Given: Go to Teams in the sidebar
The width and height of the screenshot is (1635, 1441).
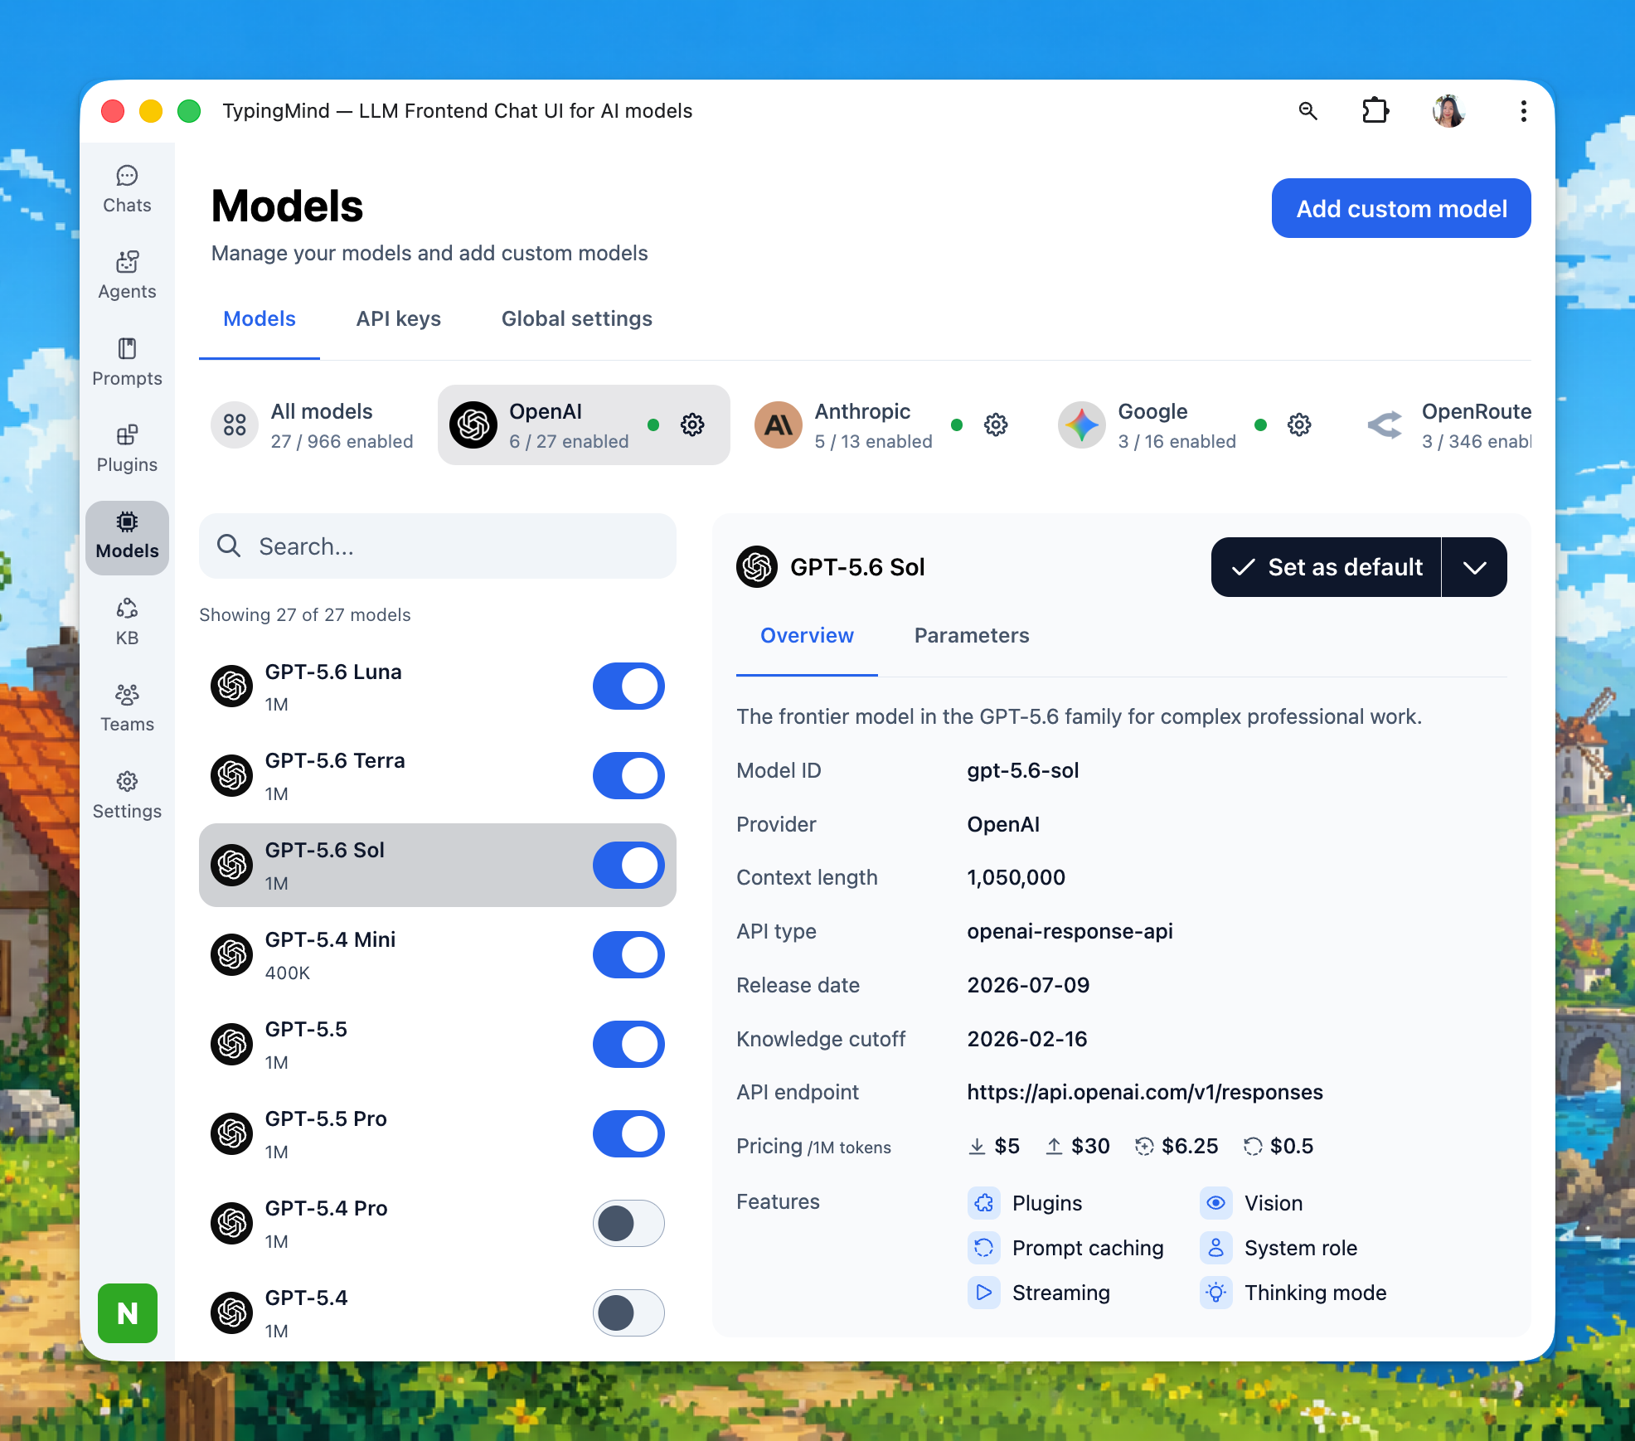Looking at the screenshot, I should [127, 709].
